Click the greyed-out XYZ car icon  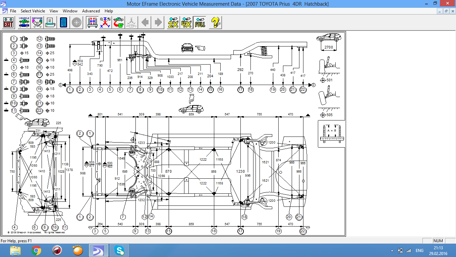pos(131,23)
